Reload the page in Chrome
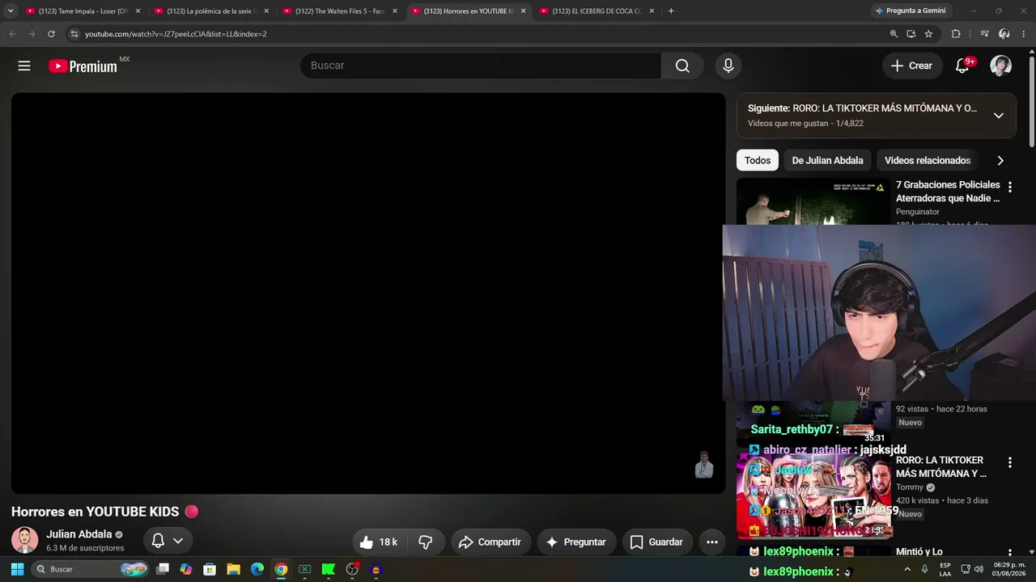 [x=51, y=34]
